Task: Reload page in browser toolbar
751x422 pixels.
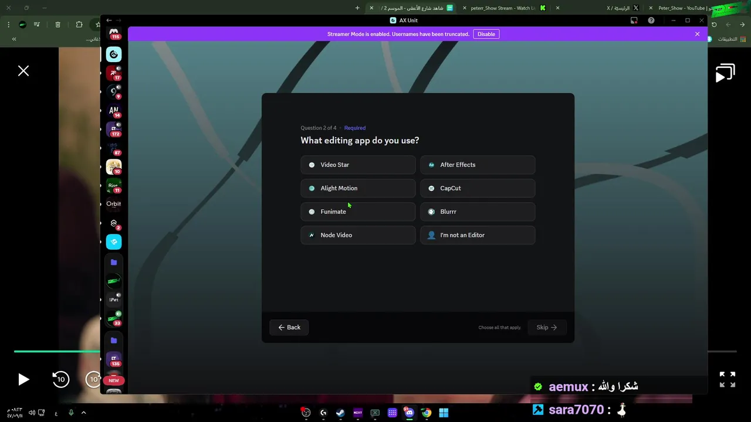Action: coord(714,25)
